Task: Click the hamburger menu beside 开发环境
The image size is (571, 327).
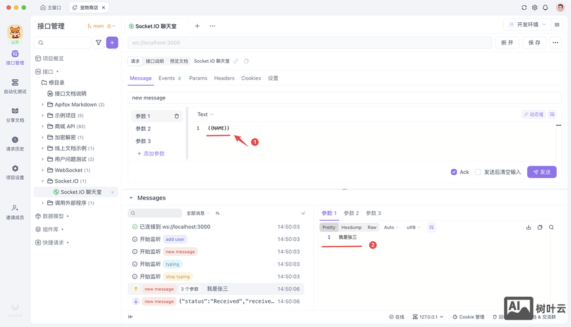Action: click(557, 25)
